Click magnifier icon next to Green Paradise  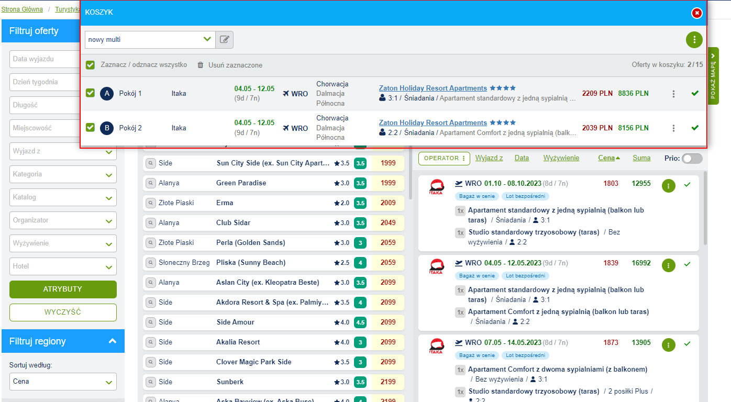[151, 183]
